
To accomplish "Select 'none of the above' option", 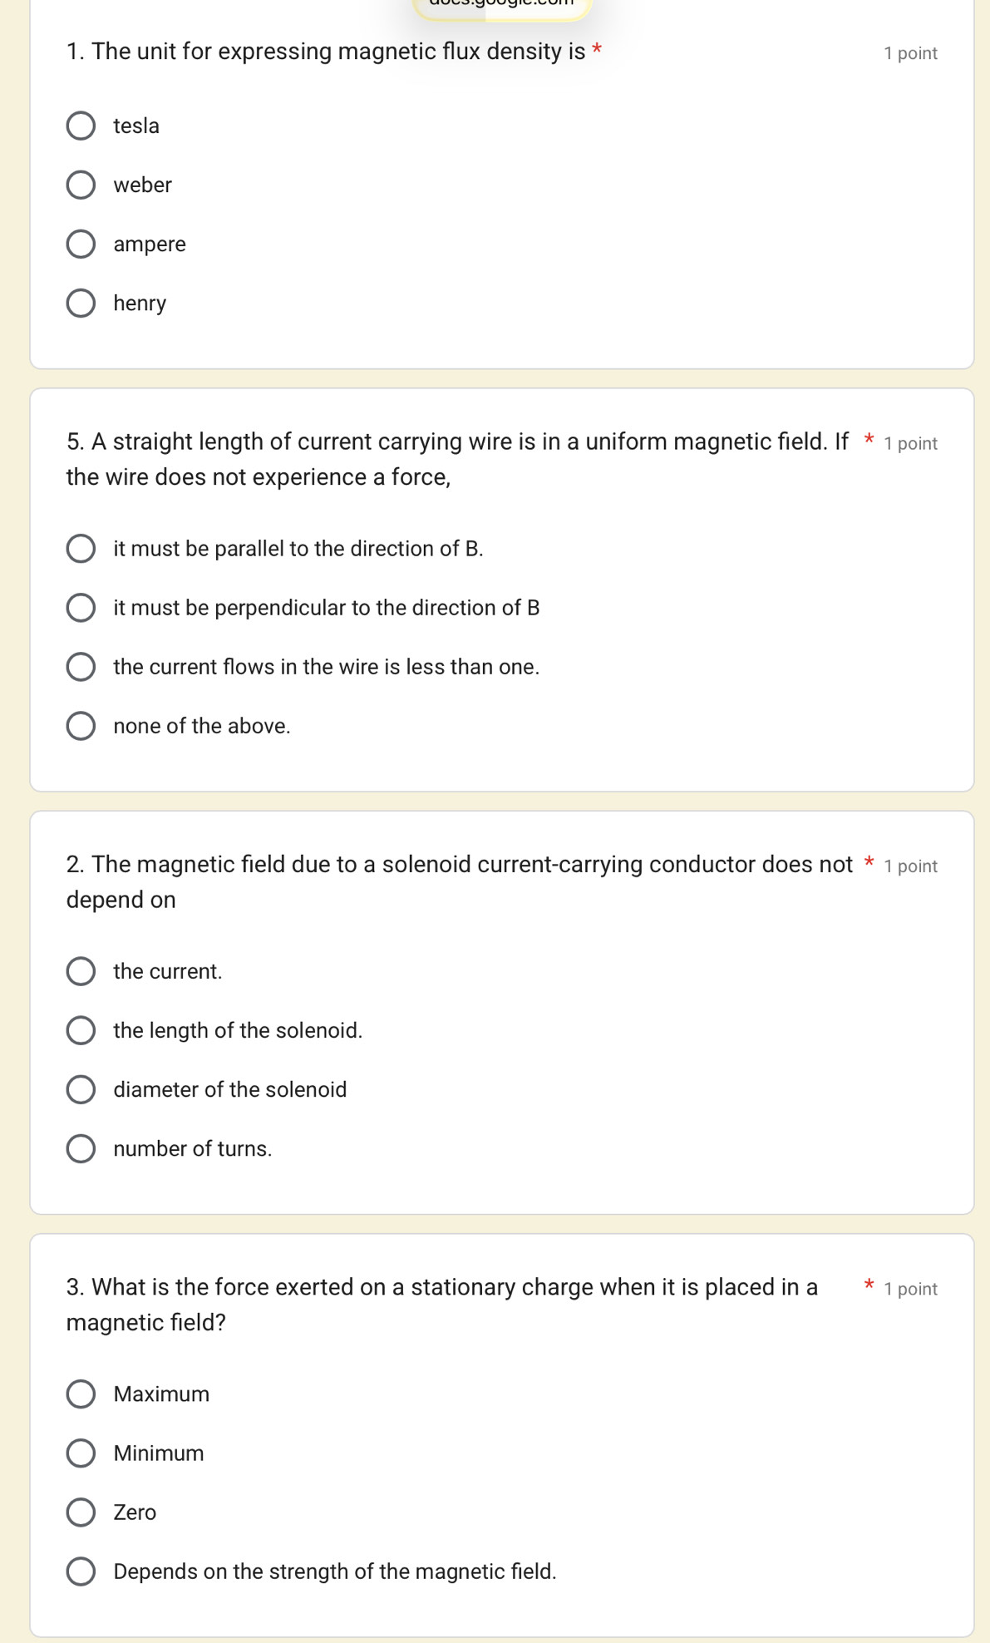I will (x=81, y=726).
